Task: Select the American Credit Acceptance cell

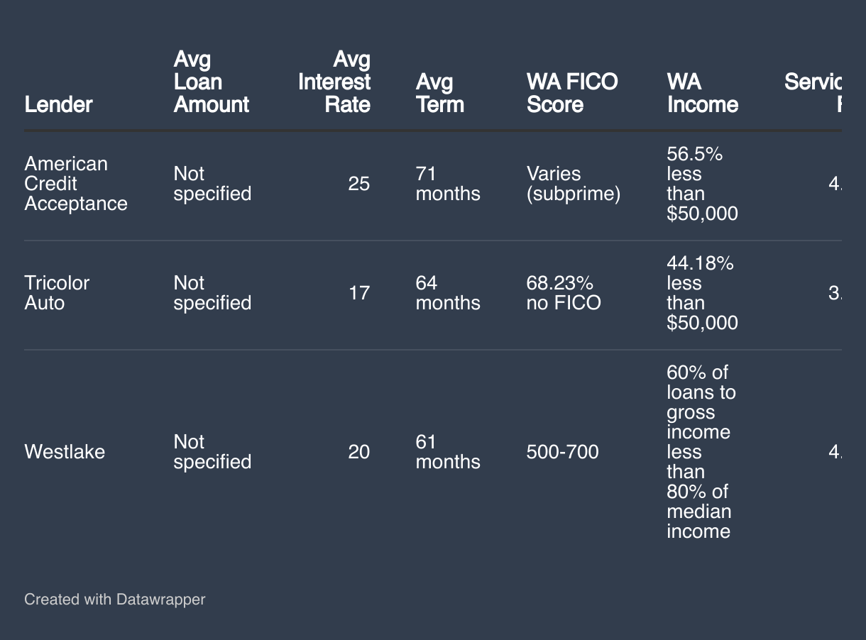Action: [x=76, y=184]
